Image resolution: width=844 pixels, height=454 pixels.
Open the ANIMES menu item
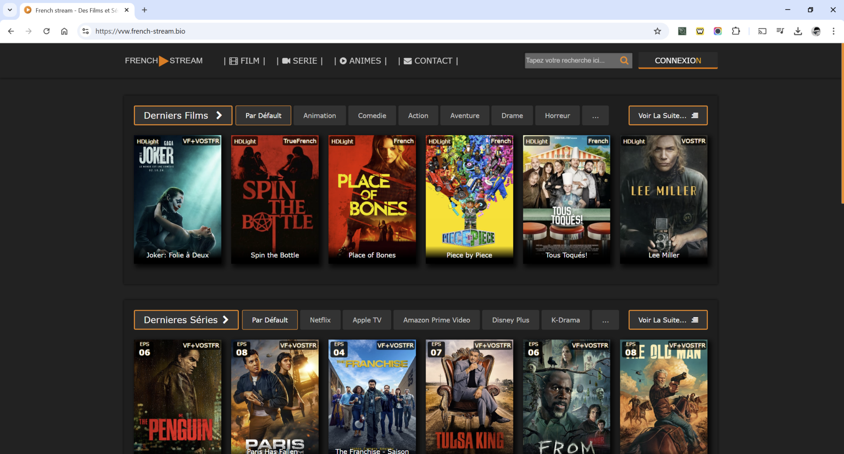[360, 61]
